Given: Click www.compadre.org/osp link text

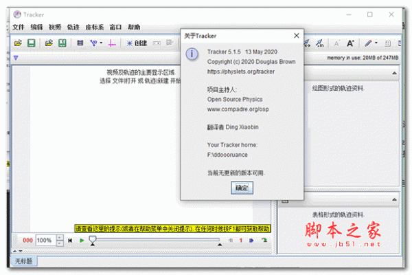Looking at the screenshot, I should (238, 109).
